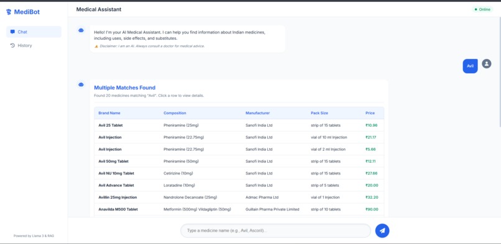Click the bot avatar beside Multiple Matches Found

pos(81,84)
